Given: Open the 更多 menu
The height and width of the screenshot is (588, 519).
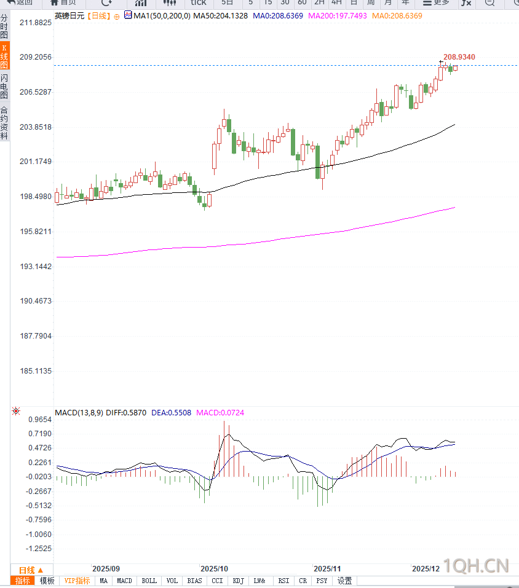Looking at the screenshot, I should coord(436,2).
